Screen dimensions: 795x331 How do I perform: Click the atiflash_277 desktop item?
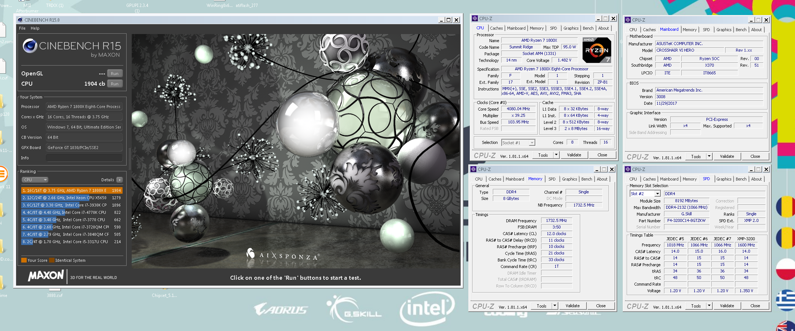click(x=247, y=5)
